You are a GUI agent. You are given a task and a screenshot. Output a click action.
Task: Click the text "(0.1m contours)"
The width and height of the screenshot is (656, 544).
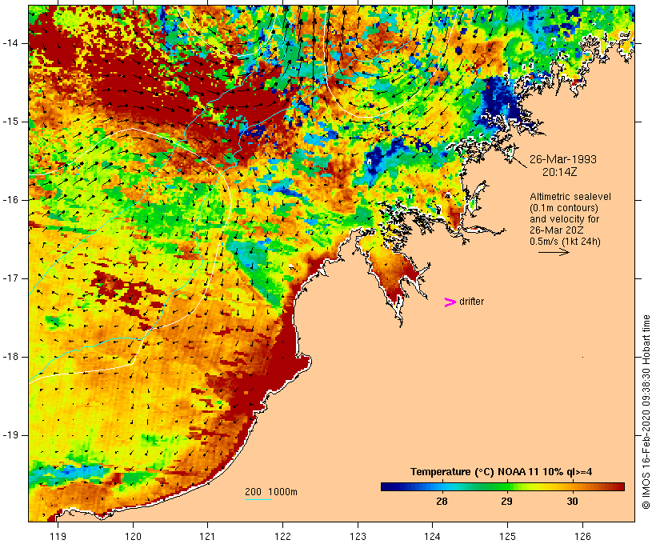pyautogui.click(x=563, y=208)
